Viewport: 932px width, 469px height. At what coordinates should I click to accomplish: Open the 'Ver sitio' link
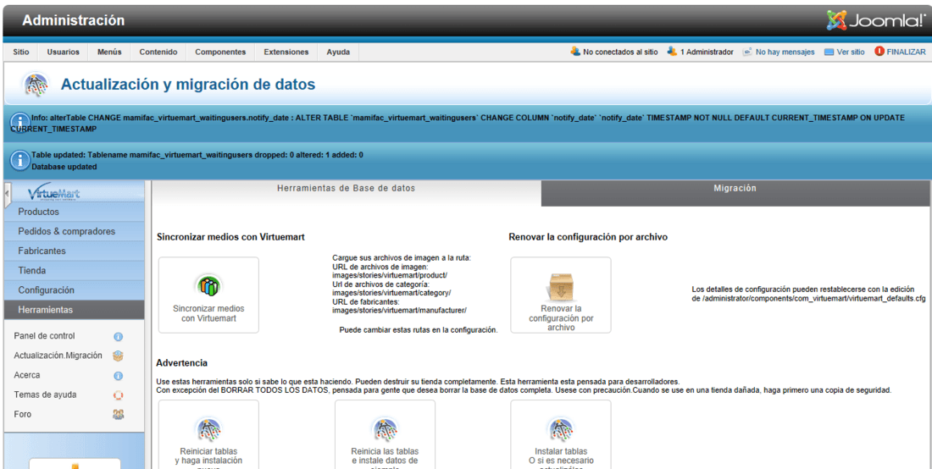851,52
